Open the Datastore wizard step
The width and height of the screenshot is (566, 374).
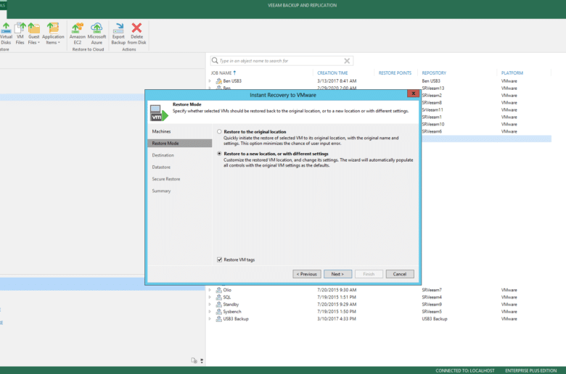pyautogui.click(x=161, y=167)
